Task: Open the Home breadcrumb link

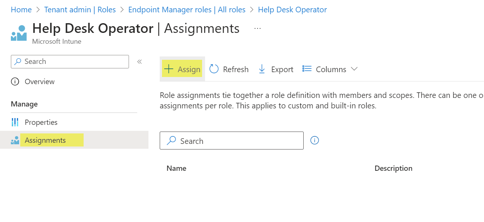Action: [x=21, y=10]
